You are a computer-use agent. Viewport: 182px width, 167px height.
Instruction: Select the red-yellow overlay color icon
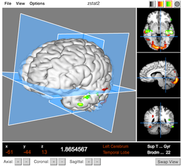161,4
